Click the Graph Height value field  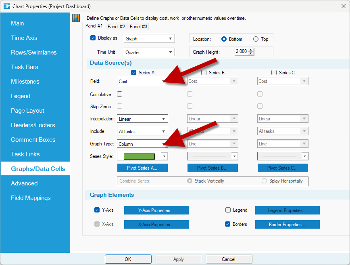pyautogui.click(x=241, y=51)
